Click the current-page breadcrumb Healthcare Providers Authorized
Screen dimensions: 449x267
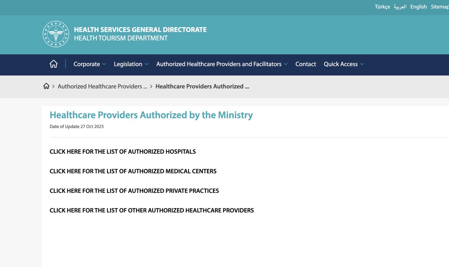[x=202, y=86]
